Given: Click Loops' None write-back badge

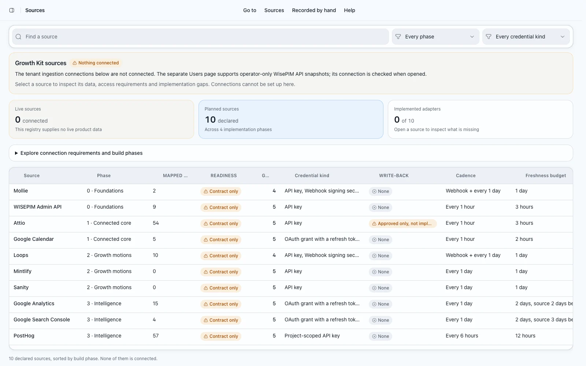Looking at the screenshot, I should click(x=381, y=256).
